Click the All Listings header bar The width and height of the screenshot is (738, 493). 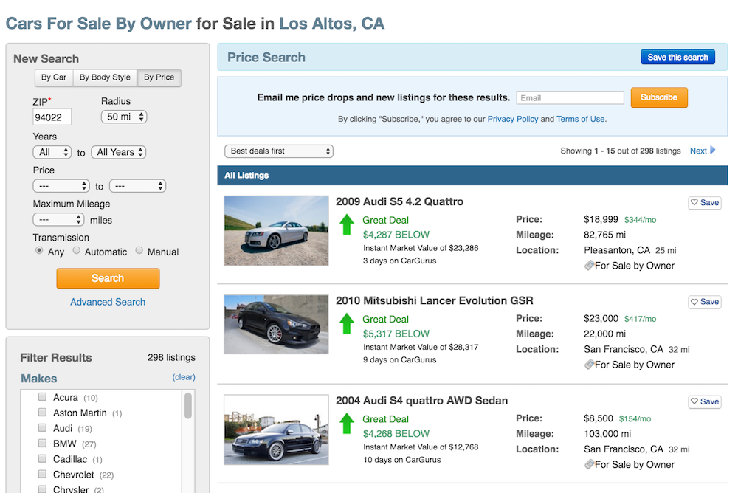[x=472, y=175]
